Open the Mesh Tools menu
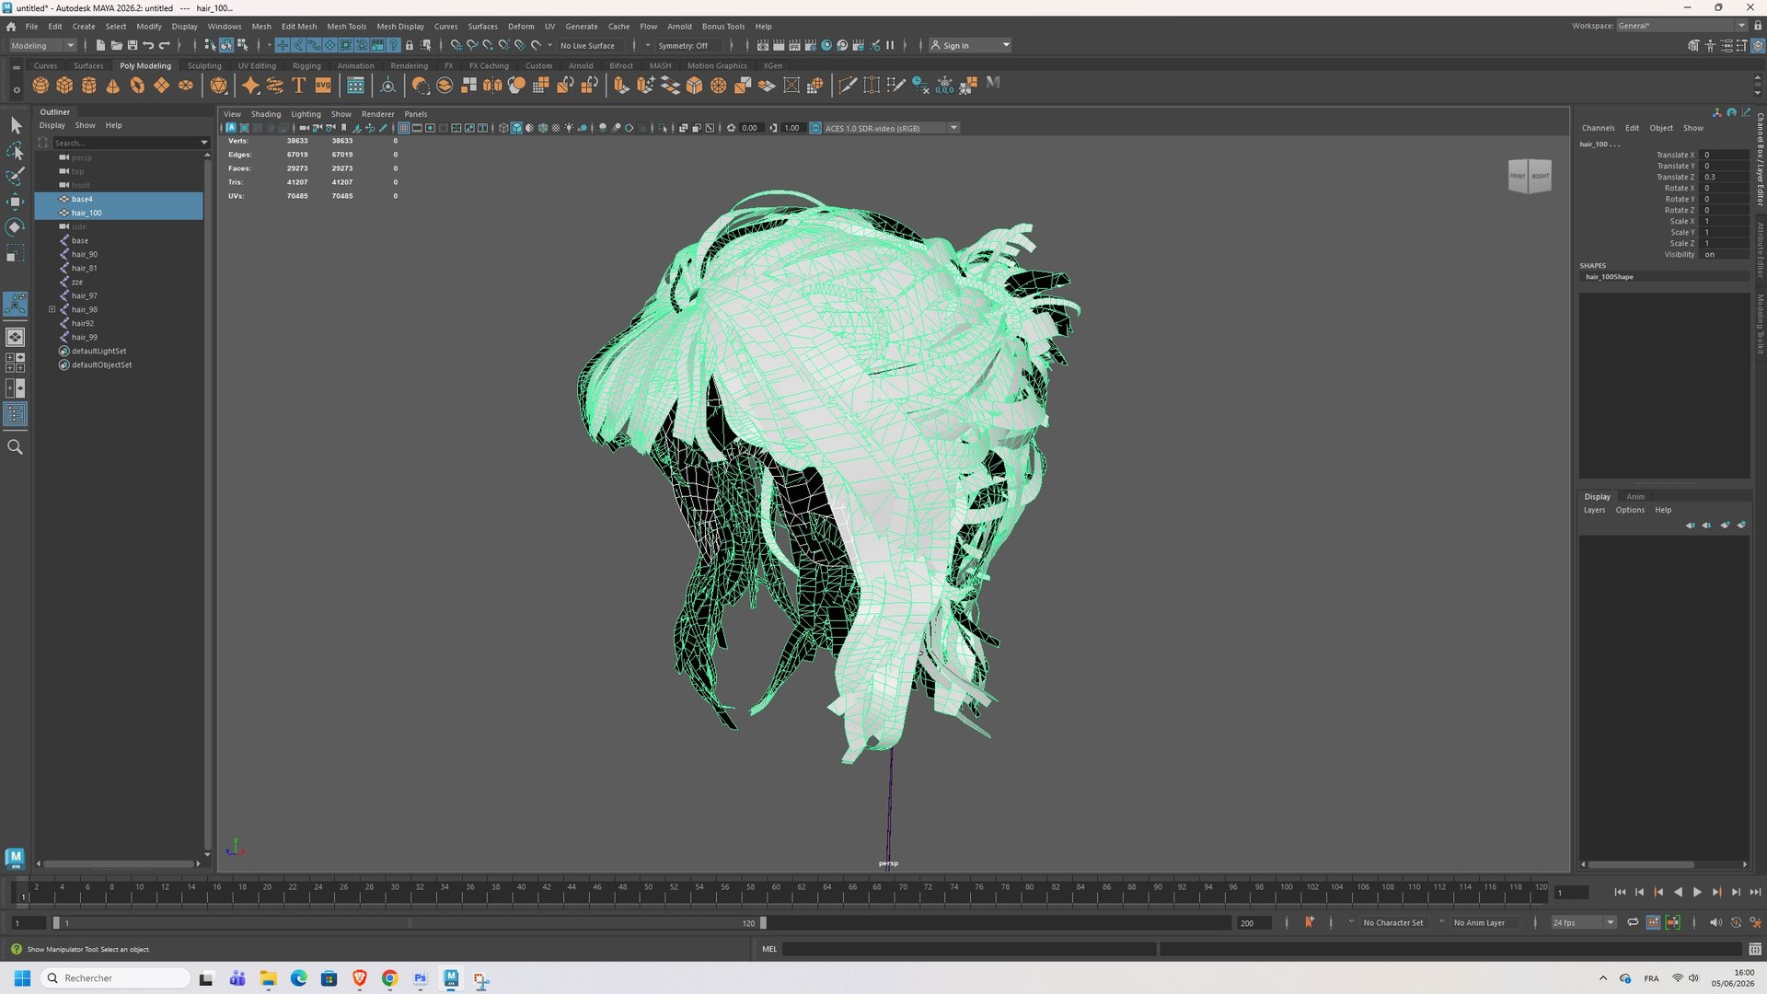Viewport: 1767px width, 994px height. coord(346,26)
